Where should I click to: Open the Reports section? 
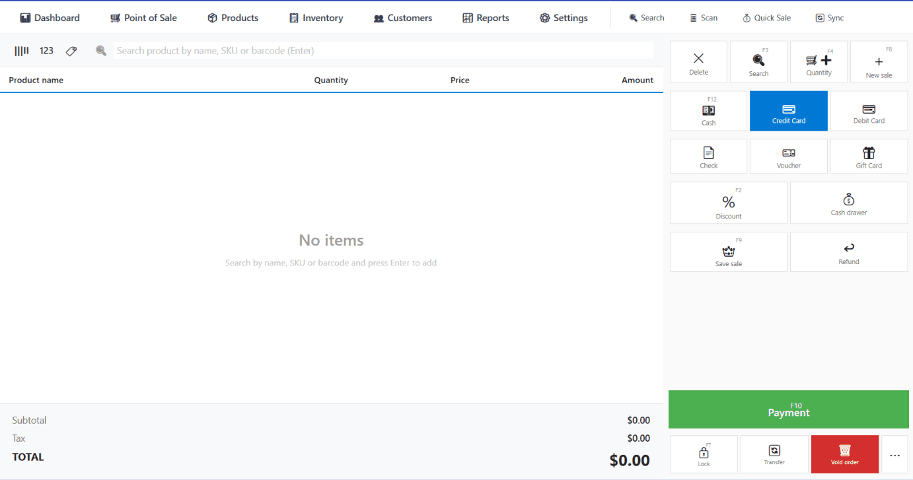click(486, 18)
